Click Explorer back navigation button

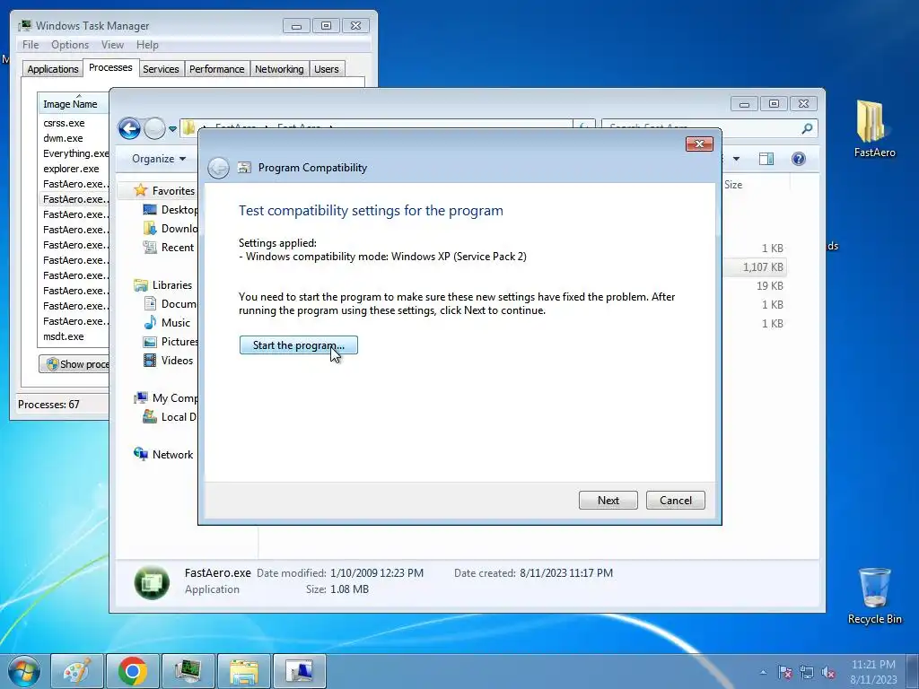129,128
